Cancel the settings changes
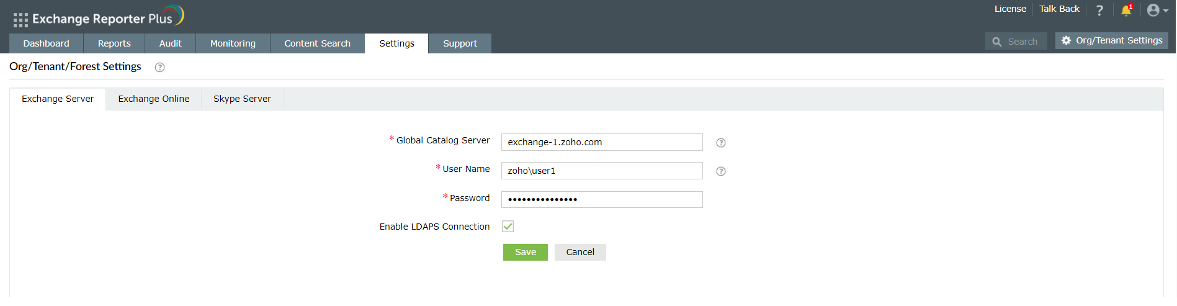 [x=580, y=252]
